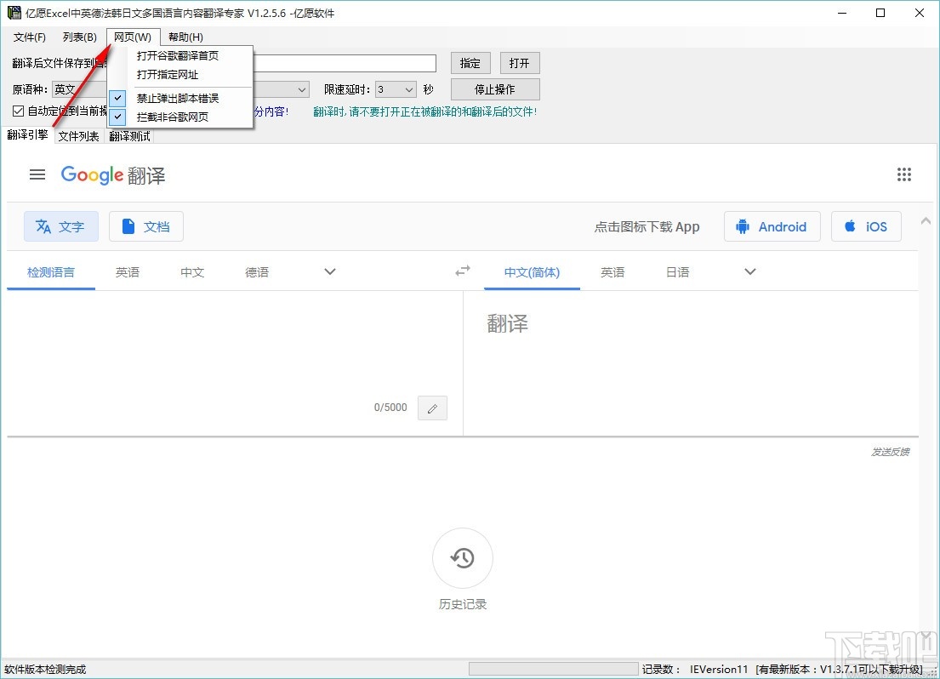
Task: Download the Android app
Action: tap(772, 226)
